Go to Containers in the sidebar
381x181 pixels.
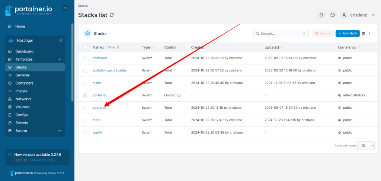pos(24,83)
